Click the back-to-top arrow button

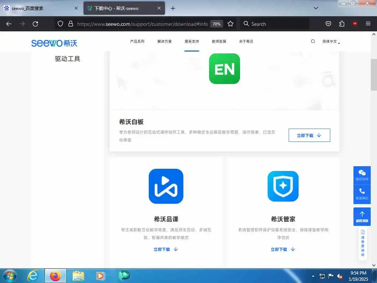pos(362,217)
